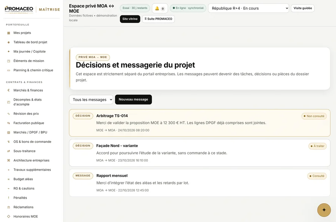
Task: Click the DÉCISION tag on Façade Nord - variante
Action: point(83,146)
